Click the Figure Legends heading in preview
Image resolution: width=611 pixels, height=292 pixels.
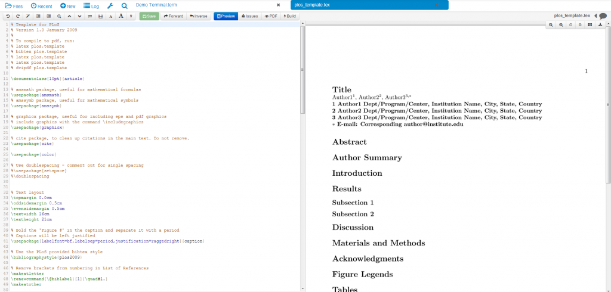click(362, 274)
